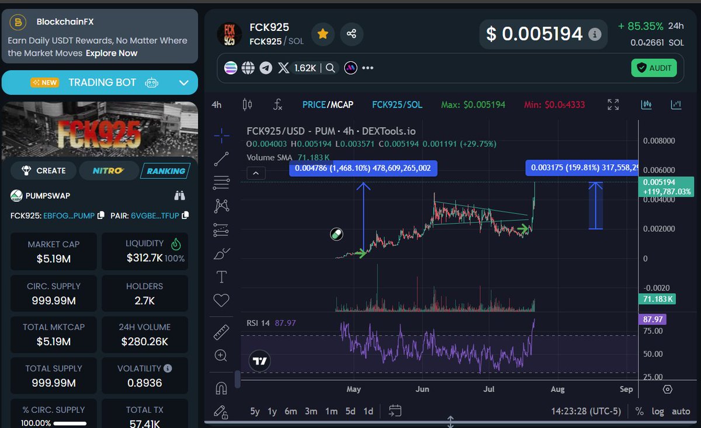Open the Telegram link icon
This screenshot has height=428, width=701.
(266, 68)
